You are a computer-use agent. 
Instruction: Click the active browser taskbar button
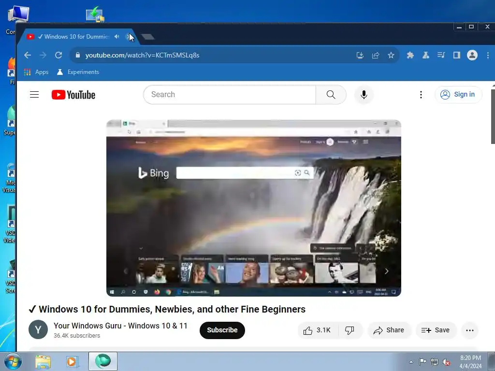[x=103, y=361]
